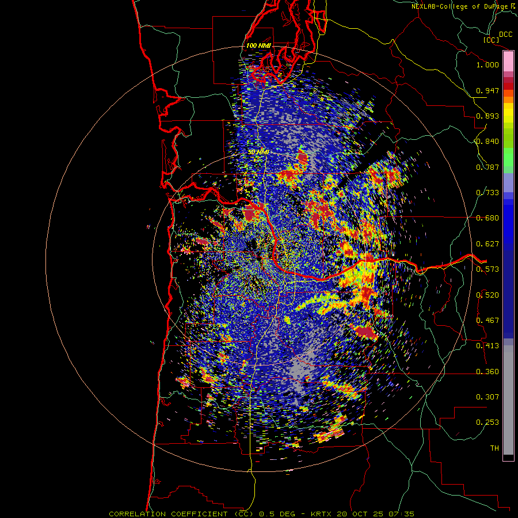Click the 50 NMI range ring label
The width and height of the screenshot is (518, 518).
coord(258,153)
